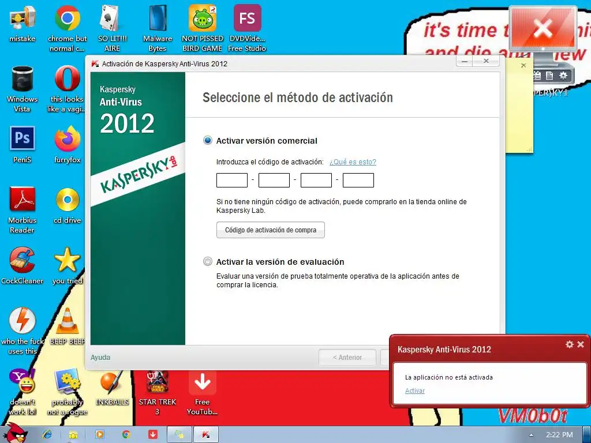
Task: Open the 'STAR TREK 3' desktop icon
Action: tap(157, 392)
